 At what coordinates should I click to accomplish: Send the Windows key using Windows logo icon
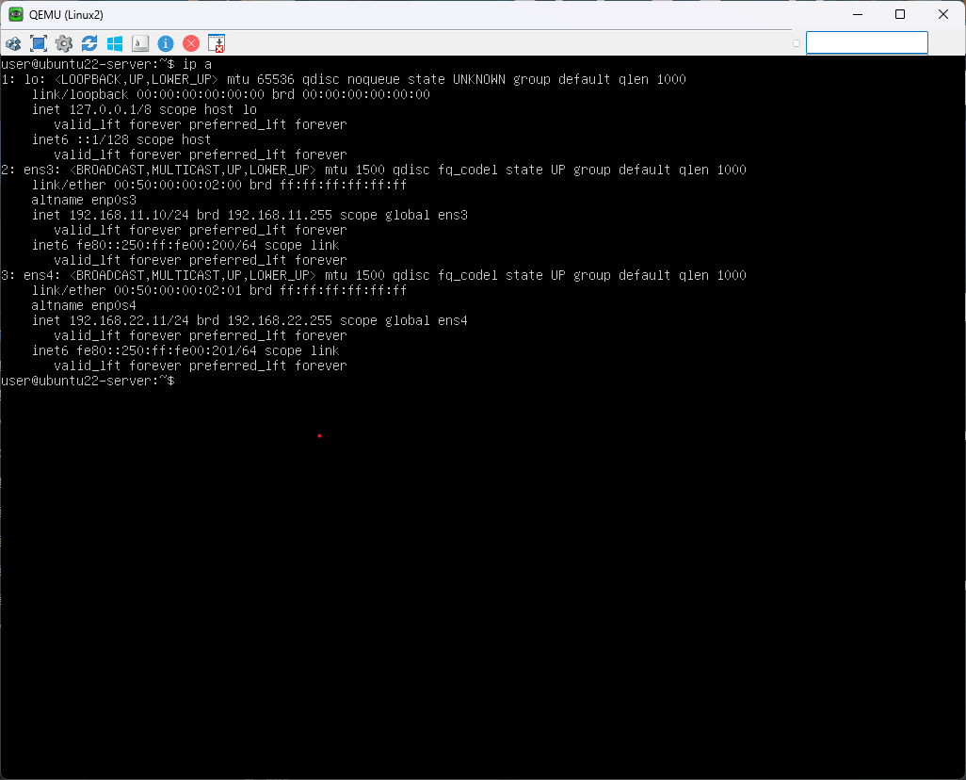115,43
